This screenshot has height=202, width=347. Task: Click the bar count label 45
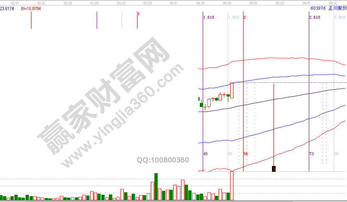[x=205, y=154]
